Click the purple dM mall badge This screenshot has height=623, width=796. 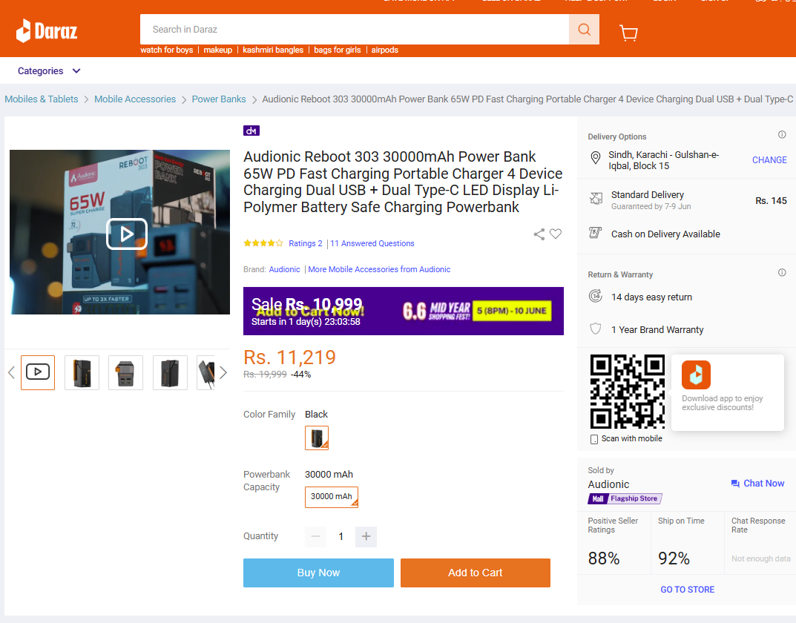[251, 131]
